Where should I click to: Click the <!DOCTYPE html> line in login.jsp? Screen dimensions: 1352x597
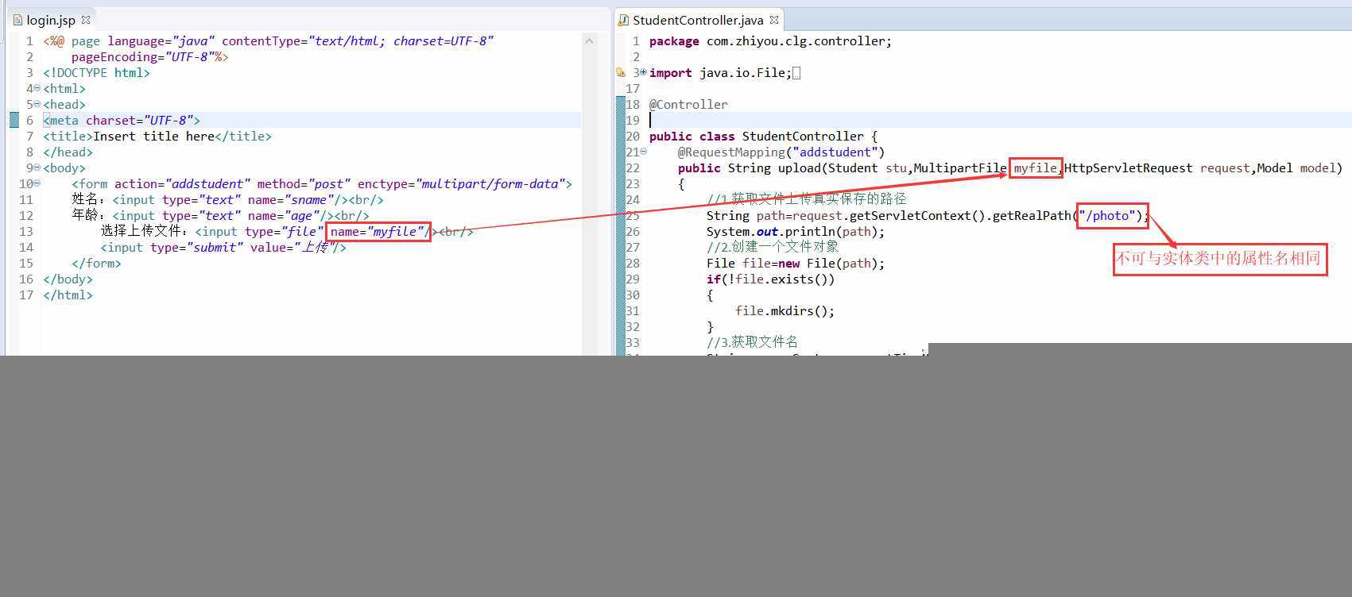pos(96,73)
